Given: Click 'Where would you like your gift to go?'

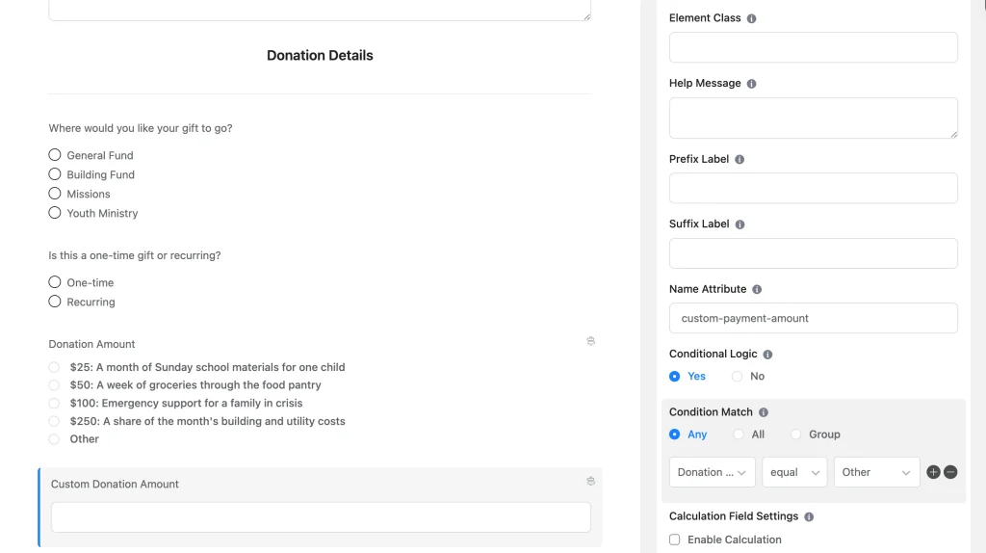Looking at the screenshot, I should 141,128.
